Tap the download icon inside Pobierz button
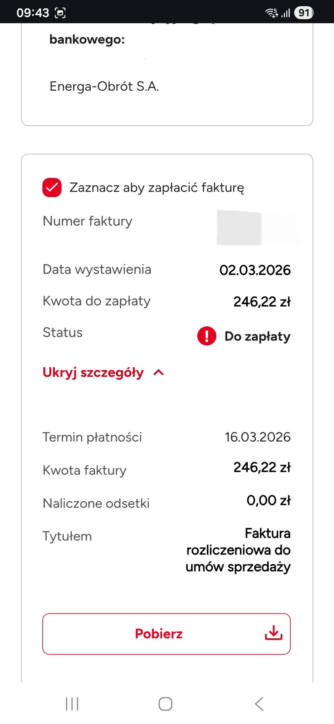334x724 pixels. 274,634
